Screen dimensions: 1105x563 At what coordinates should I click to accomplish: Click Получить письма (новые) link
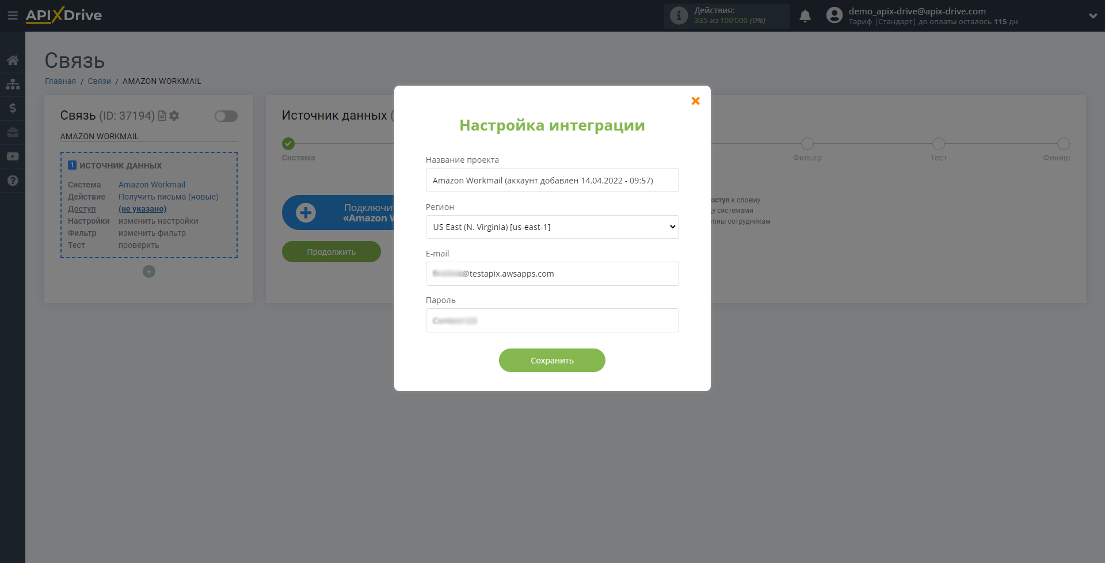(169, 197)
